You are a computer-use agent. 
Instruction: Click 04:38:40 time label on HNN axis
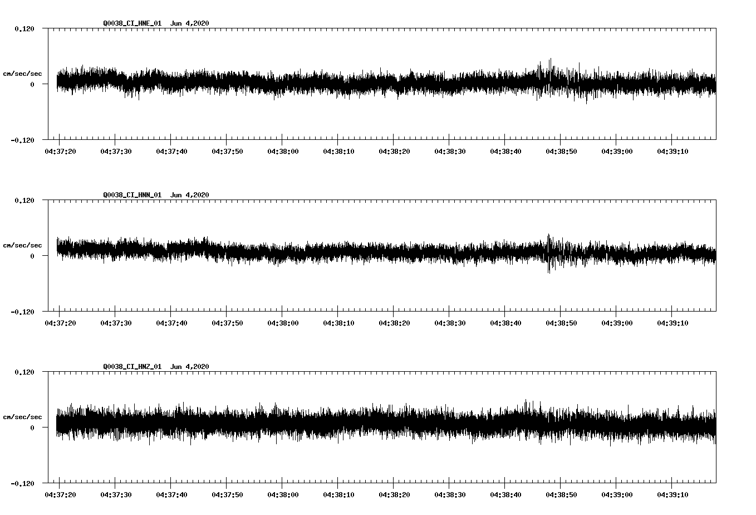point(505,323)
